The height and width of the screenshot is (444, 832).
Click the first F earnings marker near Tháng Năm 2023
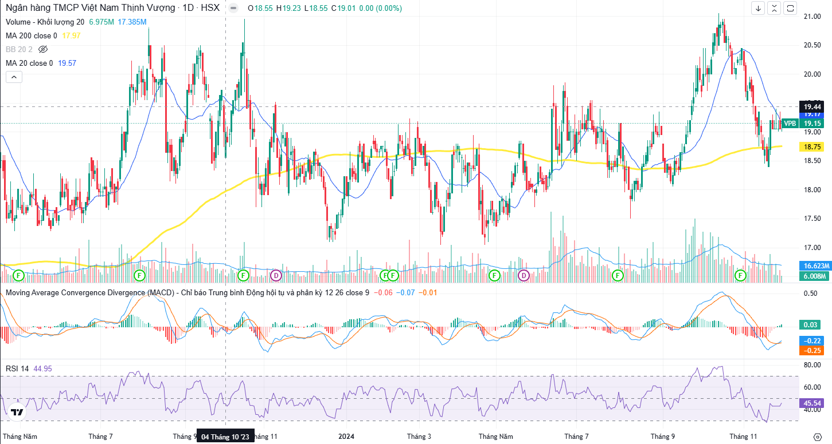point(18,275)
